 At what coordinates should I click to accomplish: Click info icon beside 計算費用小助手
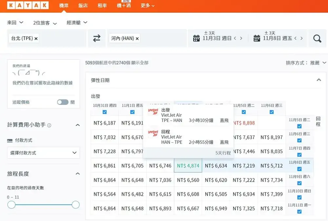coord(49,125)
